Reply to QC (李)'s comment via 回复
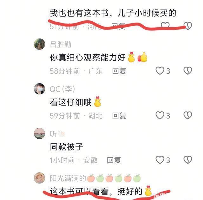 click(x=119, y=116)
